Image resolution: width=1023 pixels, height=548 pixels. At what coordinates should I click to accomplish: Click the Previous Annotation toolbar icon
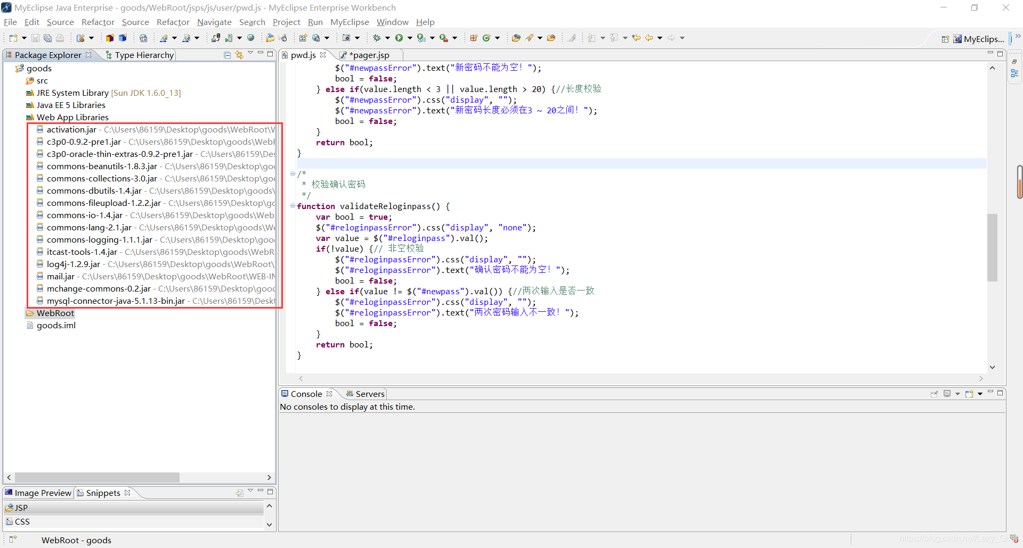coord(614,38)
